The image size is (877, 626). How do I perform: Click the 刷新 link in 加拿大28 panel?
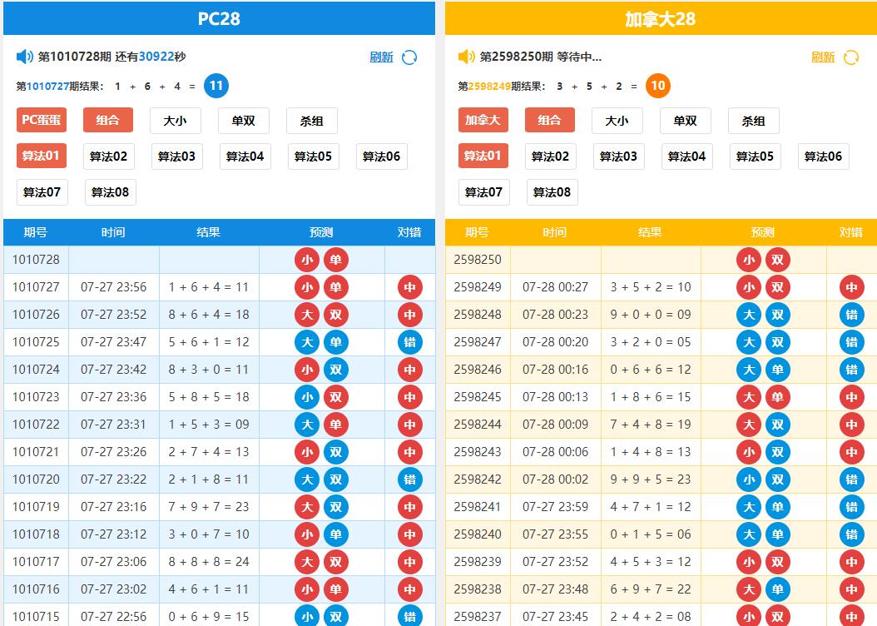click(823, 57)
